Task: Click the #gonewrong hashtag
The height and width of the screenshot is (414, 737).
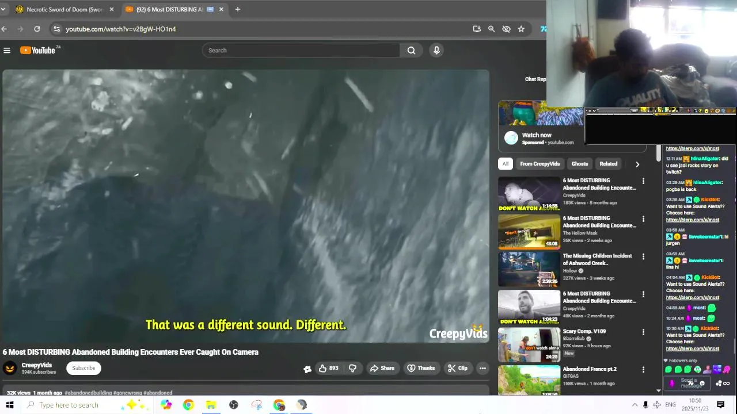Action: coord(128,393)
